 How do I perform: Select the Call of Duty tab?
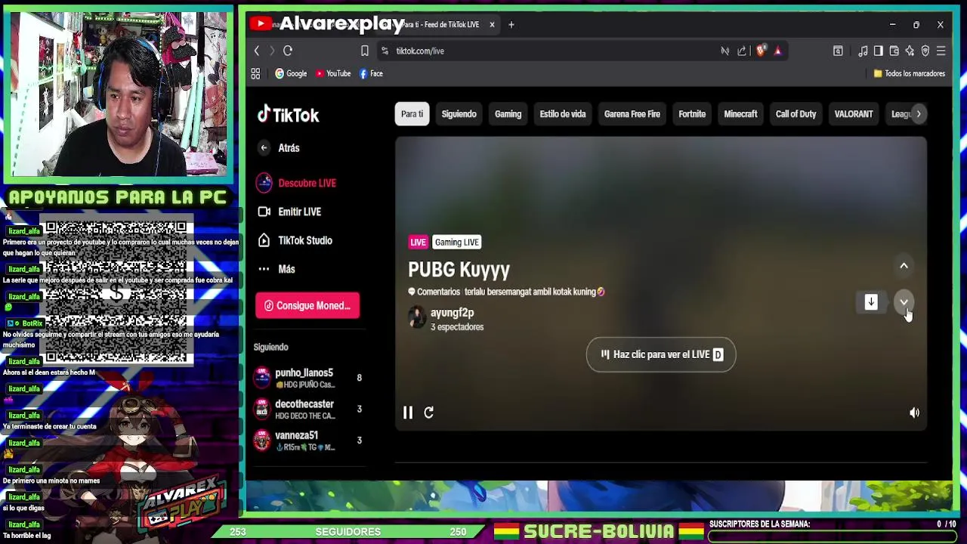pos(796,114)
